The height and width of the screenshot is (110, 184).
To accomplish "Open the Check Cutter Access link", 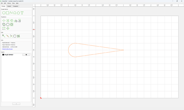I will (7, 49).
